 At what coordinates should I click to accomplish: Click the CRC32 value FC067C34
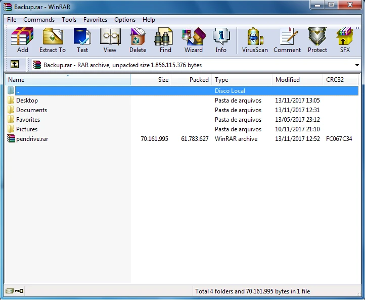pos(339,139)
